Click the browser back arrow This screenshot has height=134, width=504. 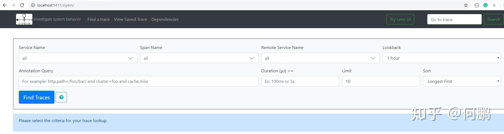[x=5, y=5]
